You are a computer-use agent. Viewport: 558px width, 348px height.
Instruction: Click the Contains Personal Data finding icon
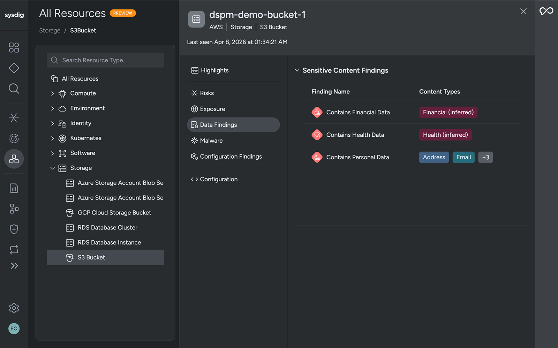click(317, 157)
